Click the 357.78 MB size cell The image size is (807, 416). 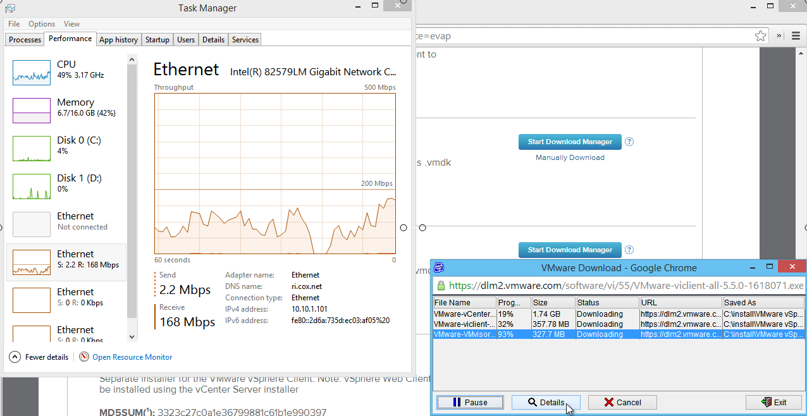553,324
